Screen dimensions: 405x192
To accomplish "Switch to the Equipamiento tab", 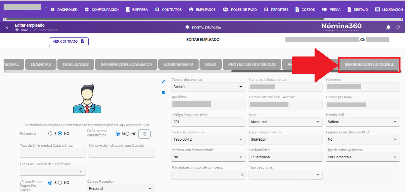I will [178, 64].
